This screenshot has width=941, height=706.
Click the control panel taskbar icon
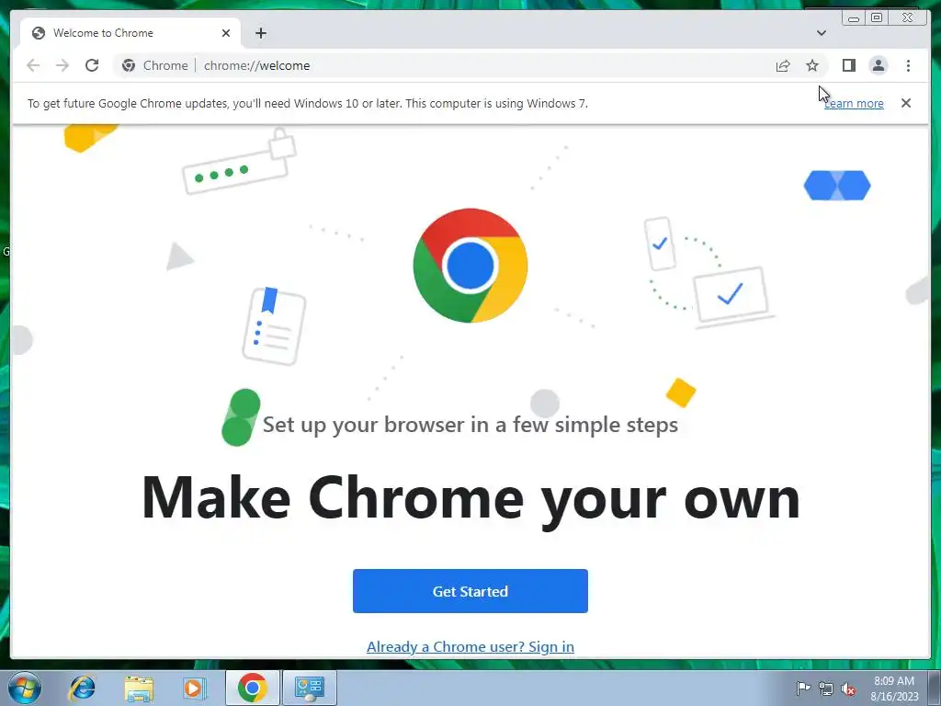[x=309, y=688]
